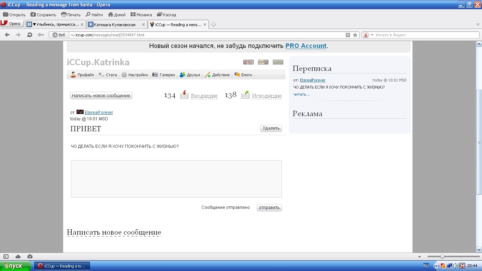
Task: Open the Входящие inbox link
Action: pos(204,96)
